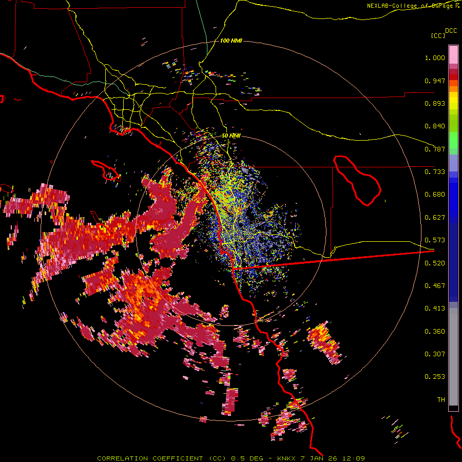Image resolution: width=462 pixels, height=462 pixels.
Task: Click the CORRELATION COEFFICIENT caption at the bottom
Action: (231, 458)
